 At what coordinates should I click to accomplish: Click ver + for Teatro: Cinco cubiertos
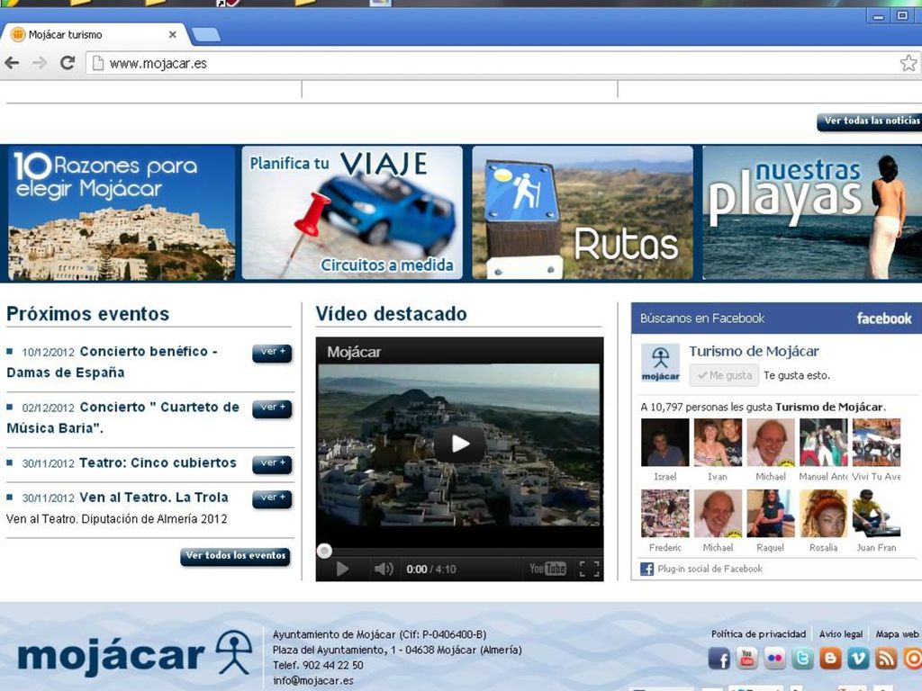pos(272,464)
